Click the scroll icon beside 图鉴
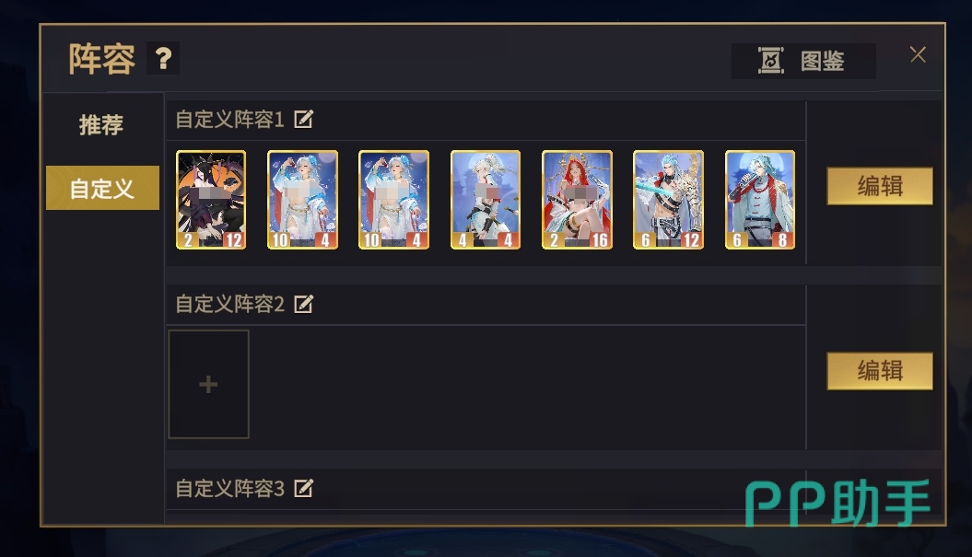The height and width of the screenshot is (557, 972). [x=770, y=61]
